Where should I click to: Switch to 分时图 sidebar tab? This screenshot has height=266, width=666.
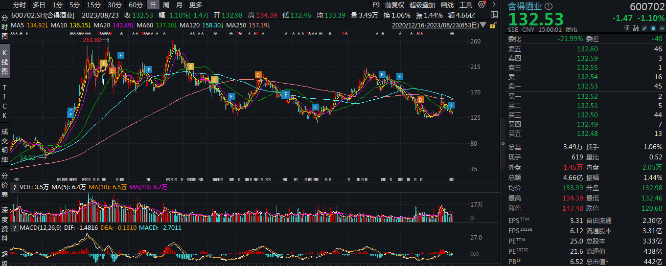[x=5, y=28]
